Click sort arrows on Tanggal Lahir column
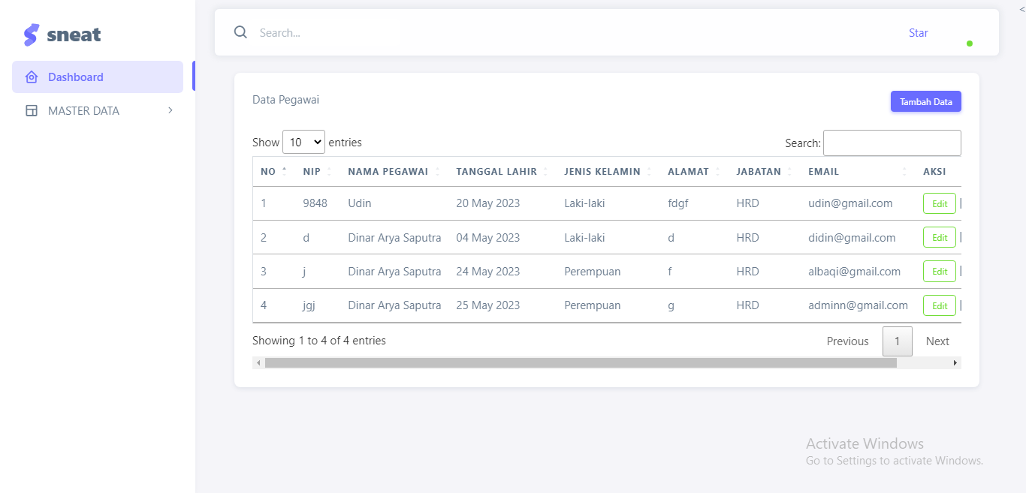The height and width of the screenshot is (493, 1026). (x=545, y=172)
